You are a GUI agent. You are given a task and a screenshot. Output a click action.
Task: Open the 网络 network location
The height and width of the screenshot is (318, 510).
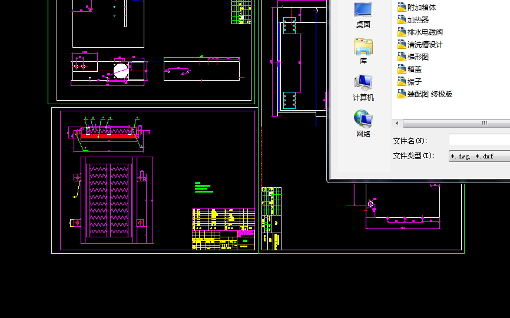[363, 124]
